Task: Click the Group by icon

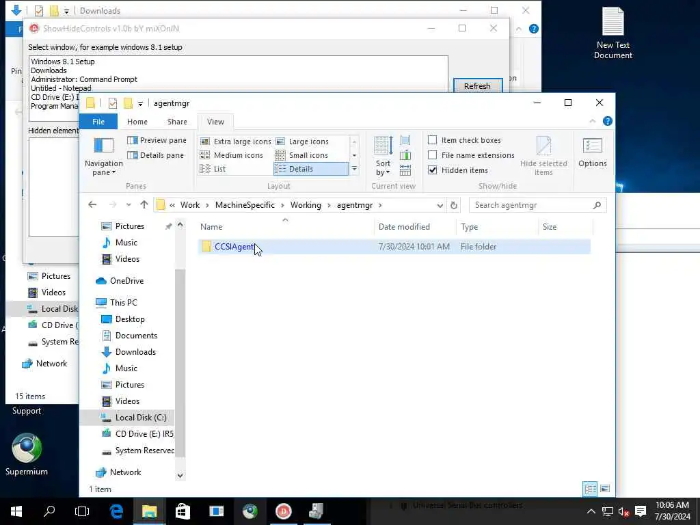Action: click(x=405, y=141)
